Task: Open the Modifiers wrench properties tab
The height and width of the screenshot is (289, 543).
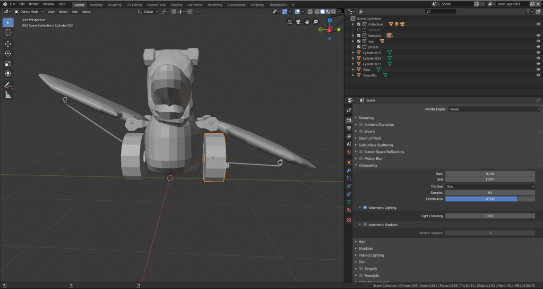Action: pyautogui.click(x=349, y=170)
